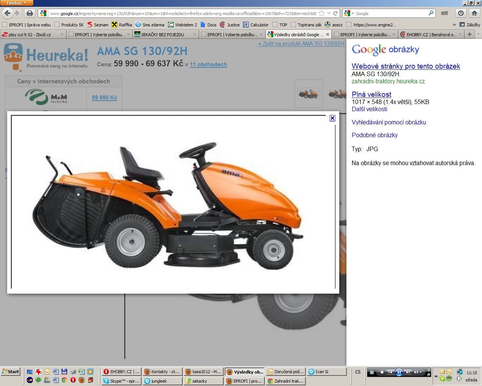
Task: Reload the page with the refresh icon
Action: [x=335, y=13]
